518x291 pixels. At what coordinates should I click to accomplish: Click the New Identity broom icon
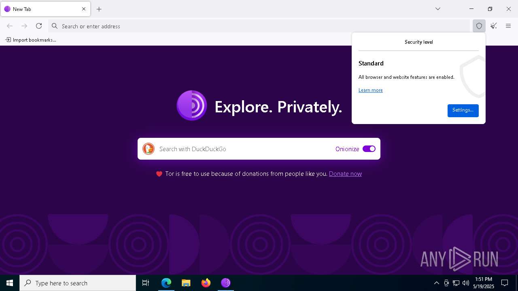pos(494,26)
